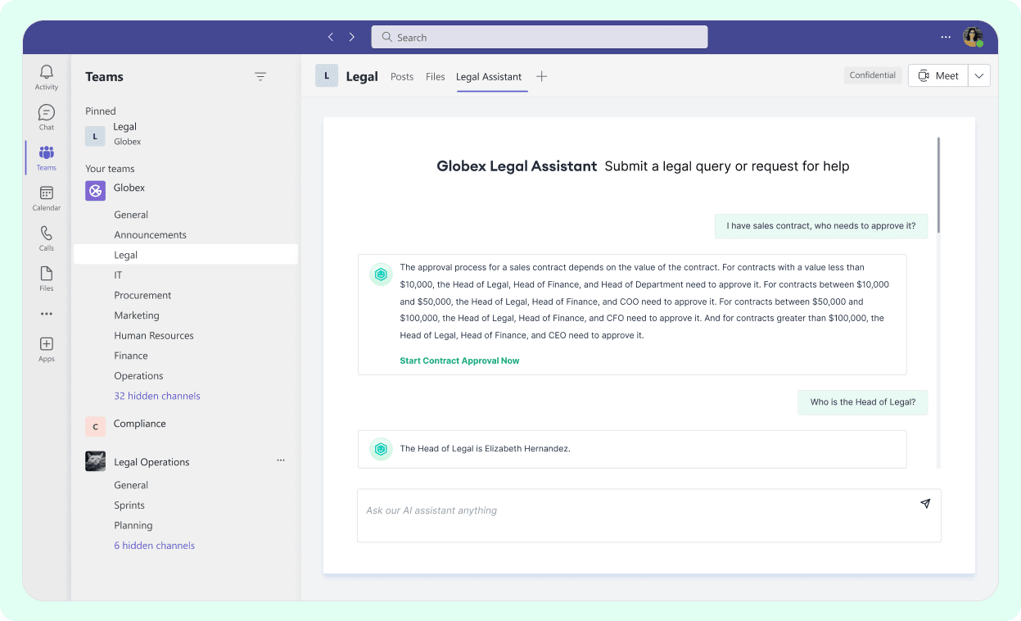Send the message with the paper plane icon
This screenshot has height=621, width=1021.
point(925,504)
